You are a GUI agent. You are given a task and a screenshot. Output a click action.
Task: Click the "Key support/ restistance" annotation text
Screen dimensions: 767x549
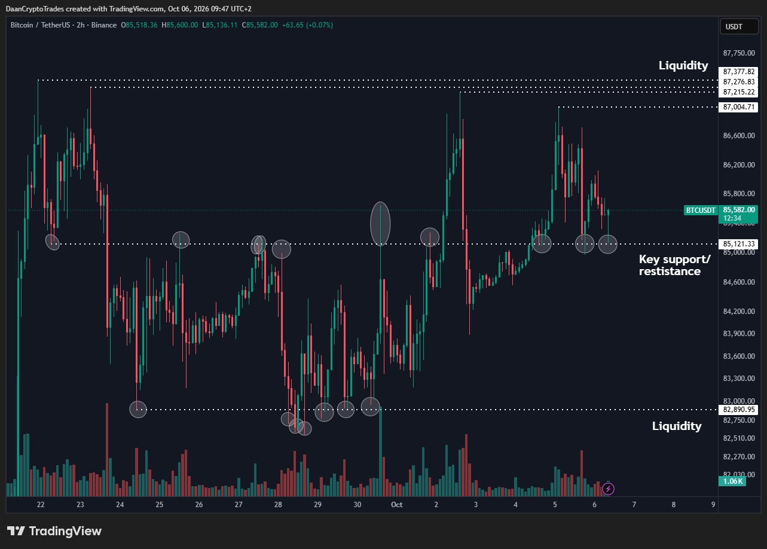(x=675, y=266)
